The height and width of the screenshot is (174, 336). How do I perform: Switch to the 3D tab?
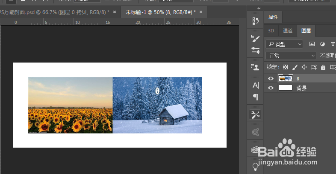coord(271,31)
